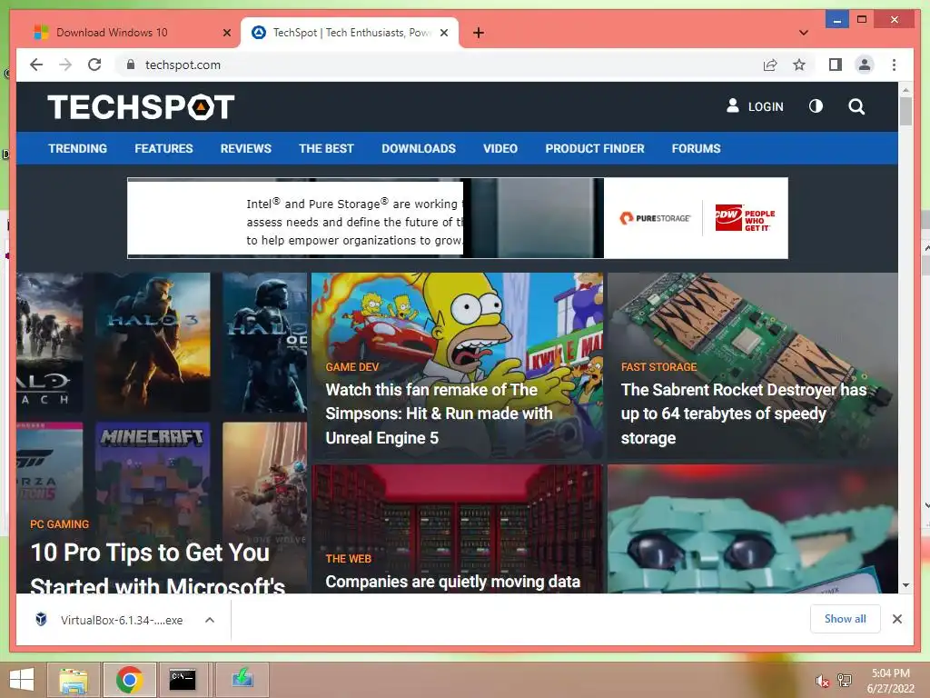Click the FAST STORAGE category label
This screenshot has height=698, width=930.
click(659, 367)
